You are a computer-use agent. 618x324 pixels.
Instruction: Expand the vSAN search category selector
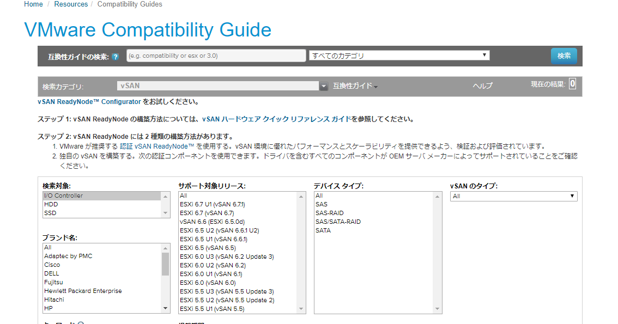[x=324, y=85]
